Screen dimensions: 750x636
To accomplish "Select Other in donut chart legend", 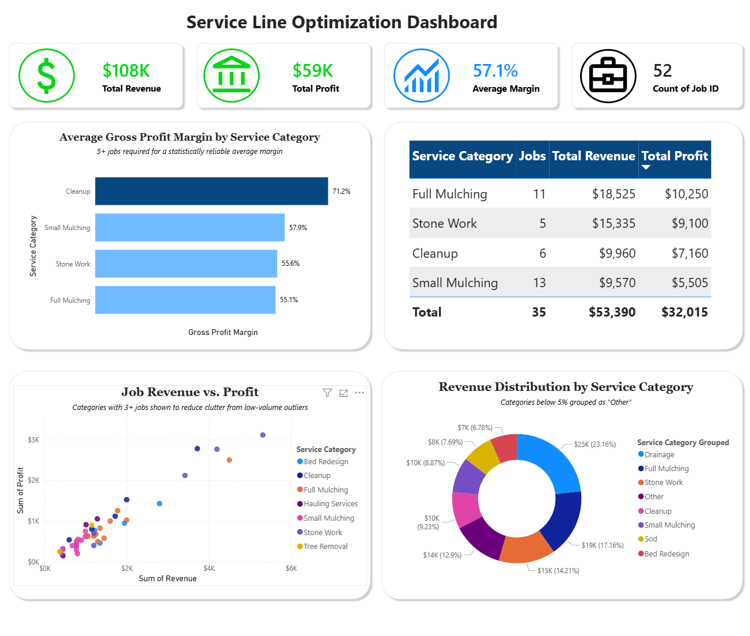I will (651, 497).
